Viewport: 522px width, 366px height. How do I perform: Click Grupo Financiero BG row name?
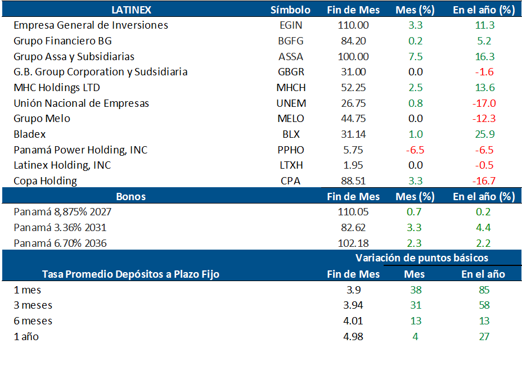(x=62, y=41)
